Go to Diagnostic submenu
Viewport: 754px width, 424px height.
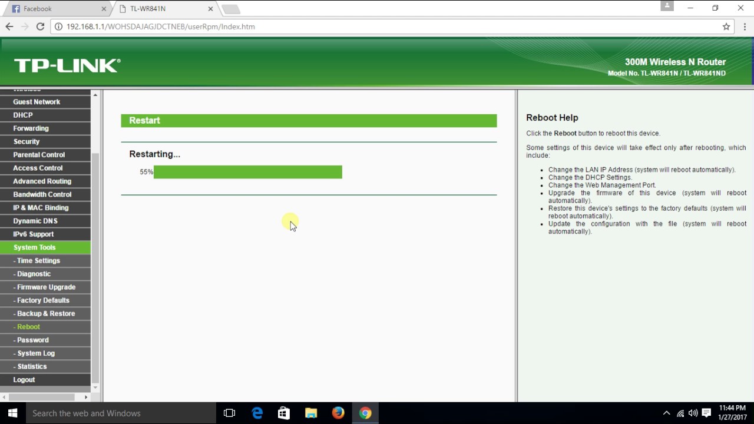[x=45, y=274]
